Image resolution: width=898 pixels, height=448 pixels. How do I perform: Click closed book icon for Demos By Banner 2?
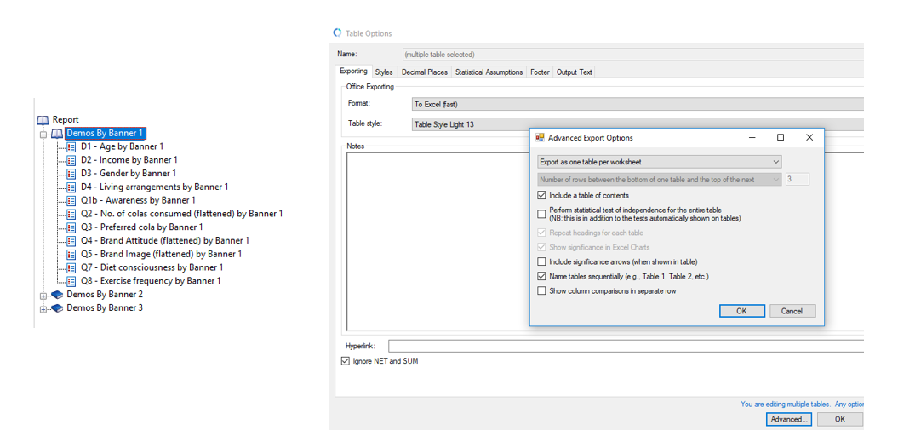(x=57, y=295)
